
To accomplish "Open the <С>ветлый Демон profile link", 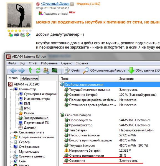I will [55, 4].
